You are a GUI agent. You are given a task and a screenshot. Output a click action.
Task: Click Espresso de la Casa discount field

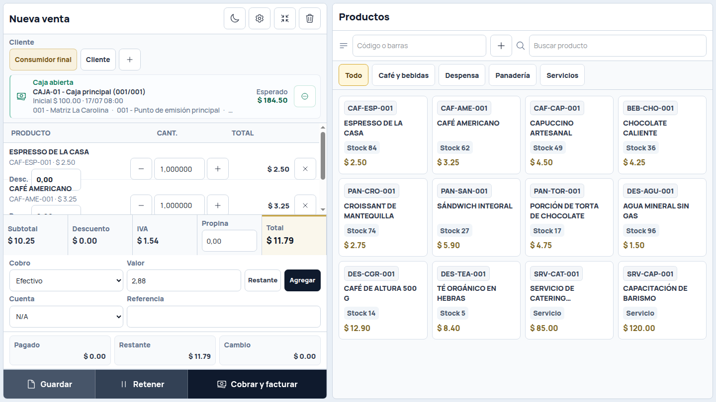56,180
